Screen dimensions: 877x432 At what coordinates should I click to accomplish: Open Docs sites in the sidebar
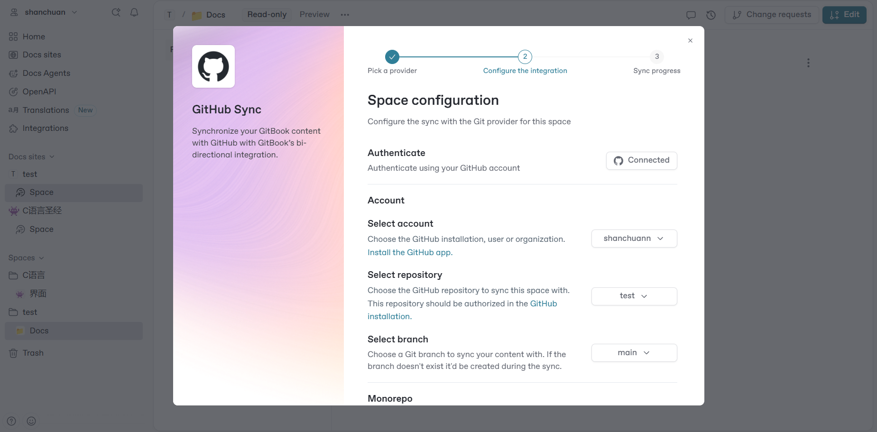click(74, 55)
